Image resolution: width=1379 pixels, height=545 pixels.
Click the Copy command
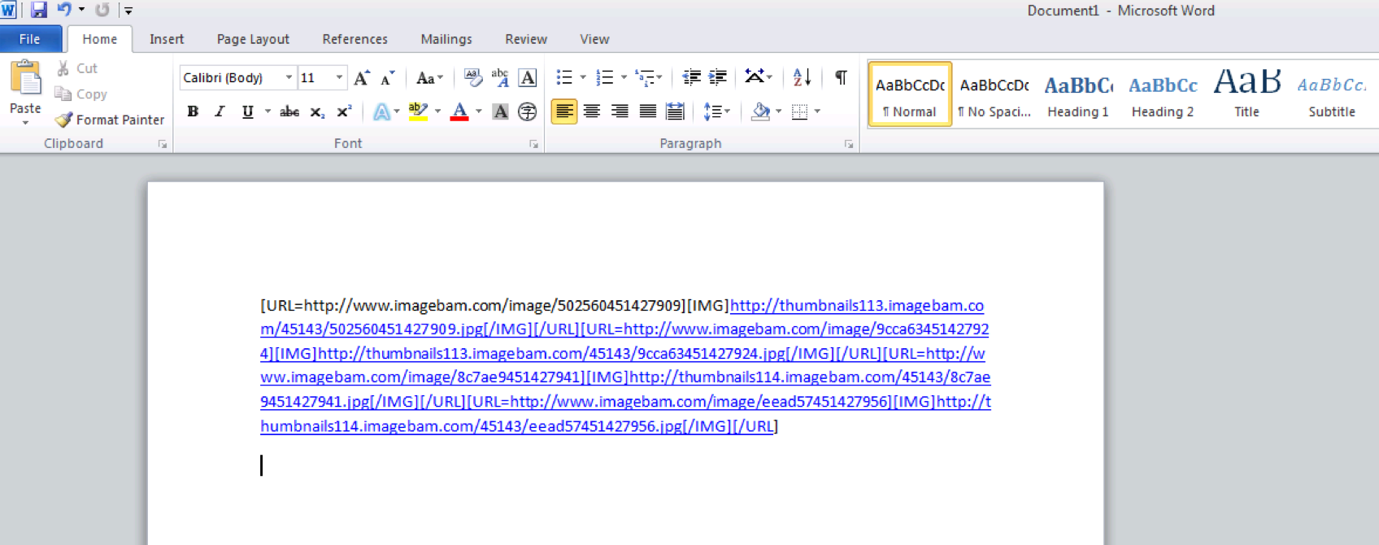pos(80,94)
